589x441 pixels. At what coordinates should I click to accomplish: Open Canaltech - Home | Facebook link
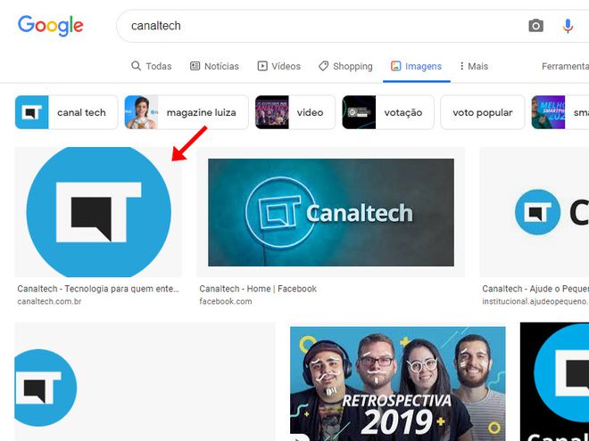tap(258, 289)
